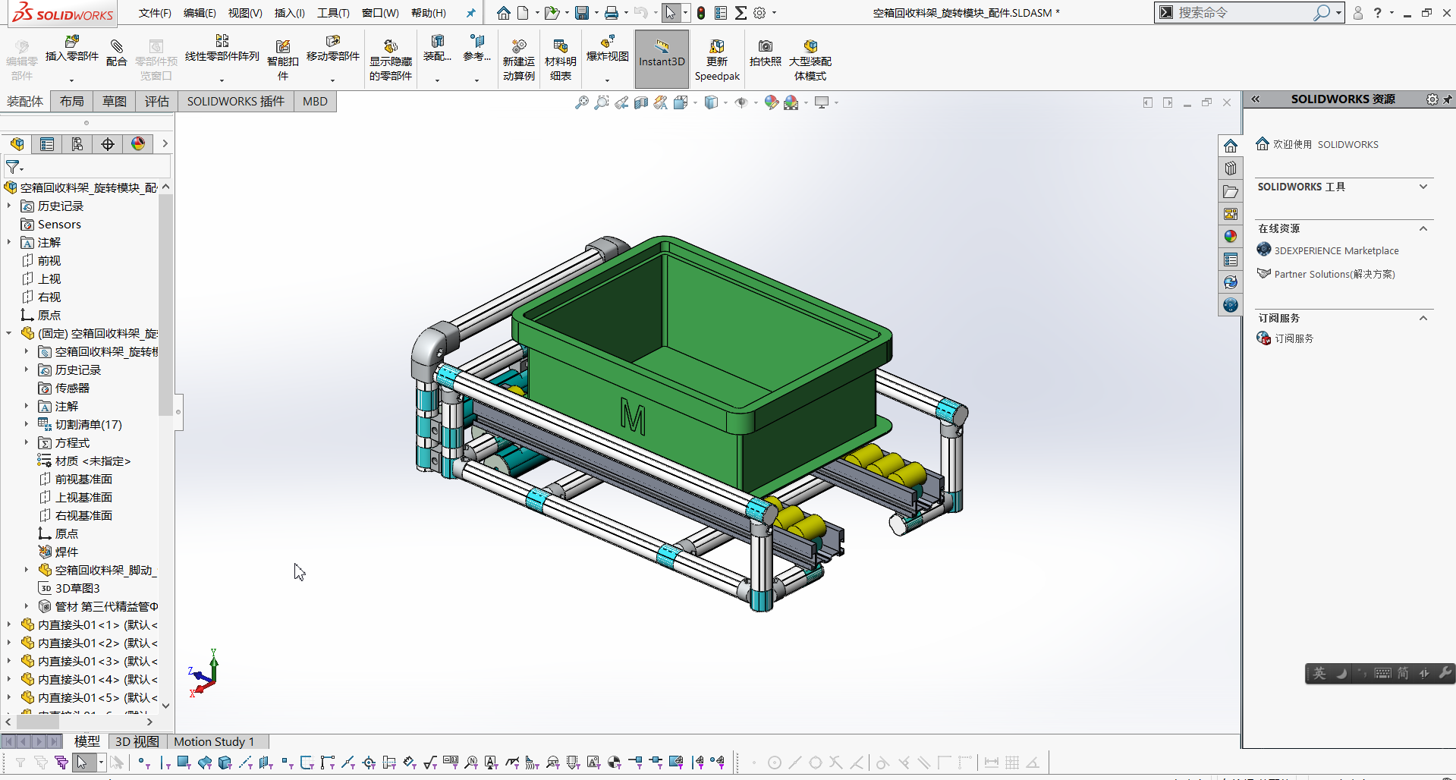Collapse the (固定) 空箱回收料架 component
This screenshot has width=1456, height=780.
pos(9,333)
